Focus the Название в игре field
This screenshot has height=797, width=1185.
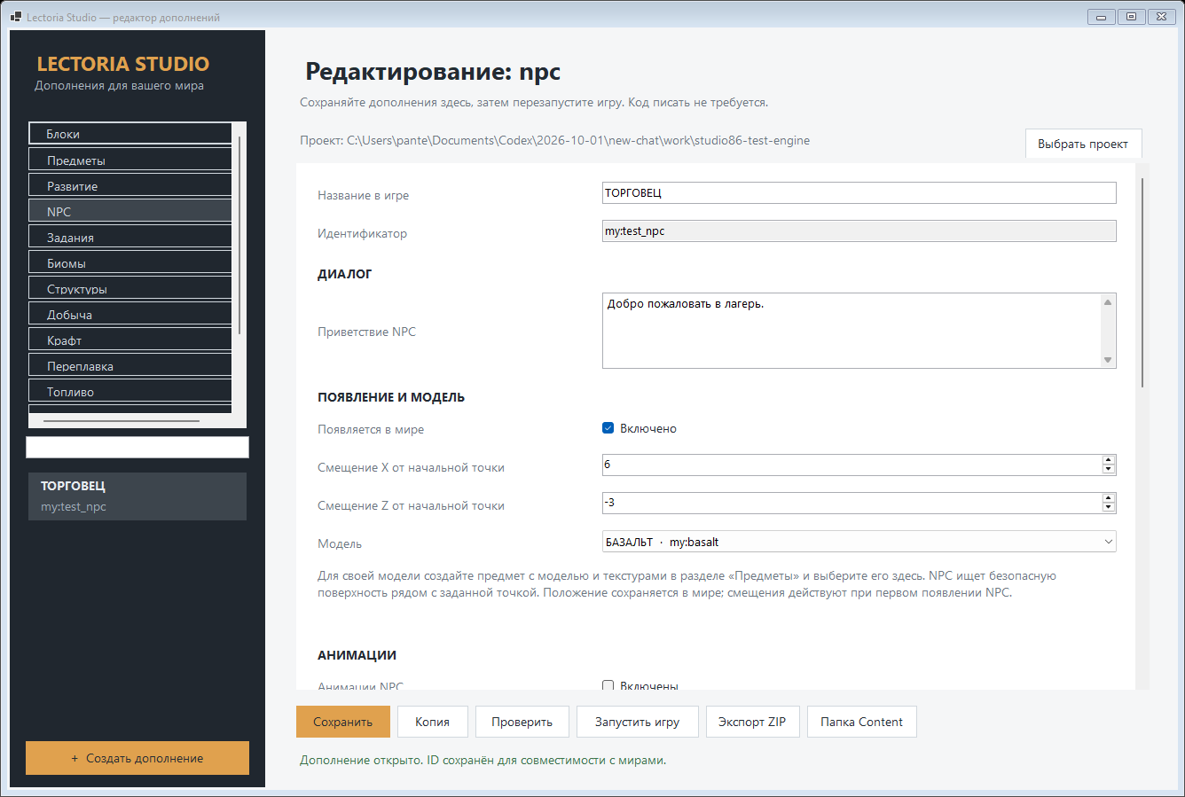click(x=859, y=192)
